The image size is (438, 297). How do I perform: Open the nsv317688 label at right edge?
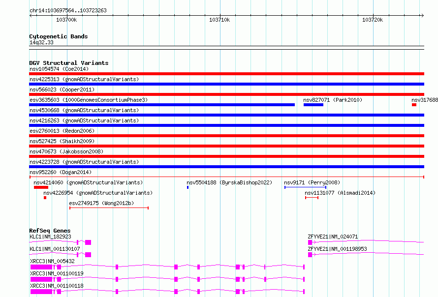pos(425,100)
